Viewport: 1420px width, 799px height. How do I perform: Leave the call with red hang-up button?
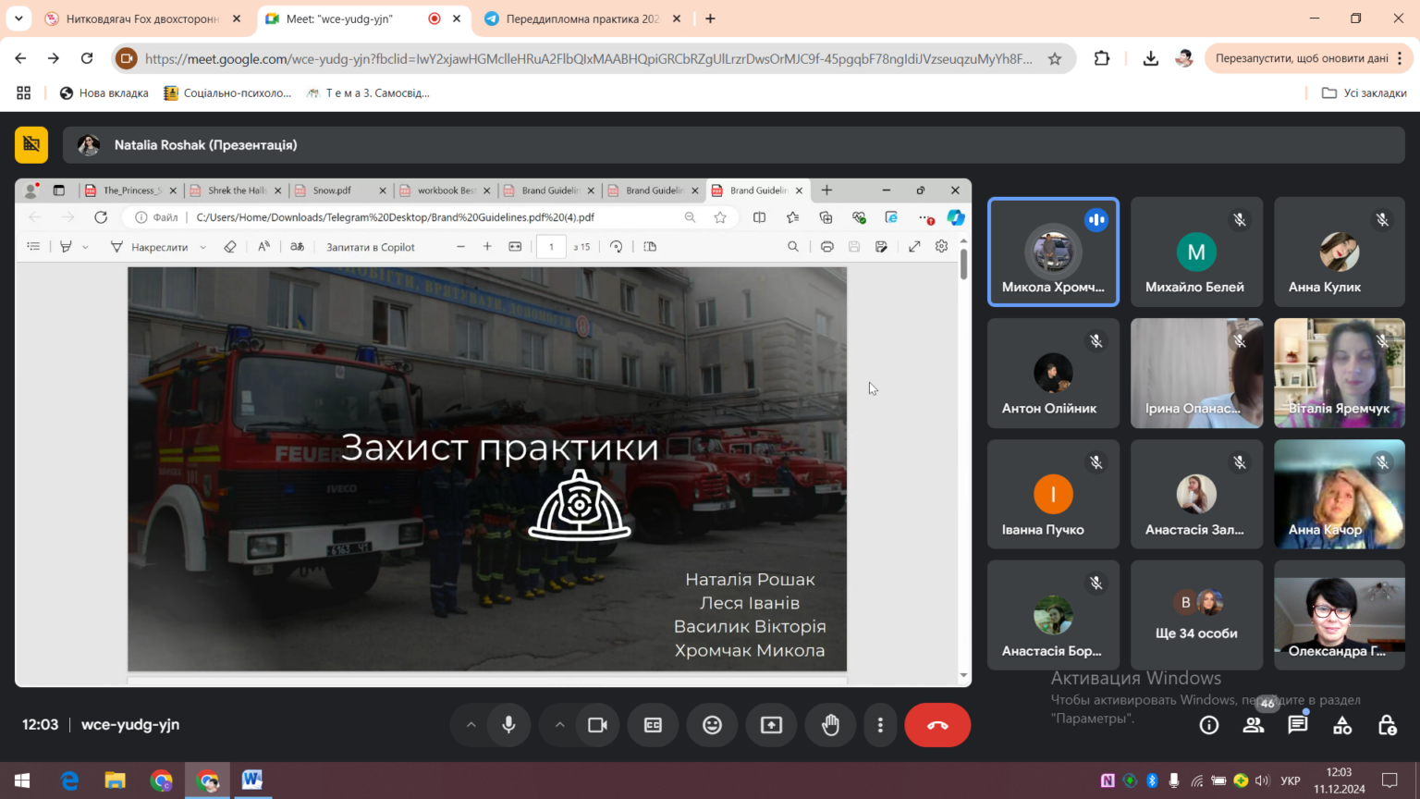[937, 725]
